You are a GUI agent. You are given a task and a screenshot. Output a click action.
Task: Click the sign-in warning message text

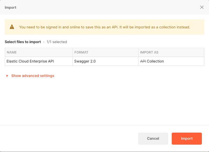(x=104, y=27)
